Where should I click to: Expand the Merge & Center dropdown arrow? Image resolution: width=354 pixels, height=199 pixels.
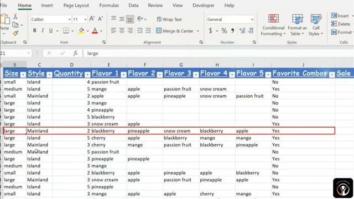tap(198, 31)
